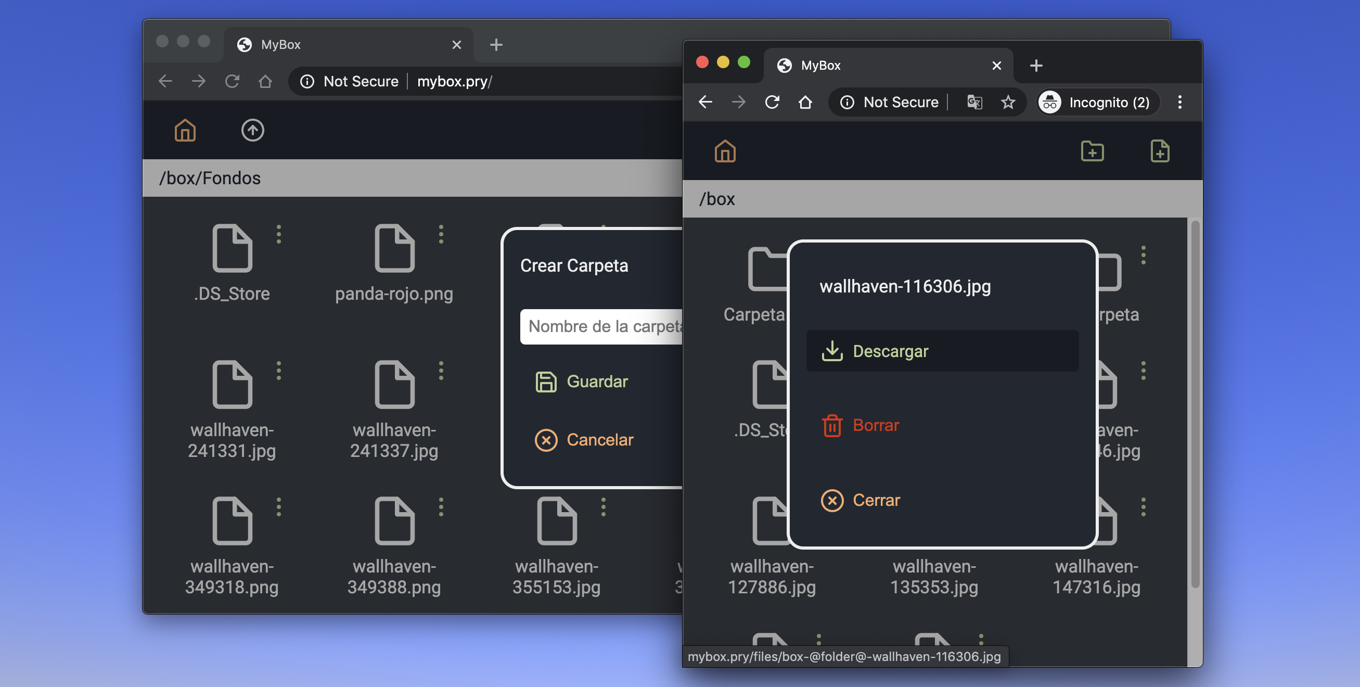Image resolution: width=1360 pixels, height=687 pixels.
Task: Open options menu for wallhaven-241337.jpg
Action: coord(441,370)
